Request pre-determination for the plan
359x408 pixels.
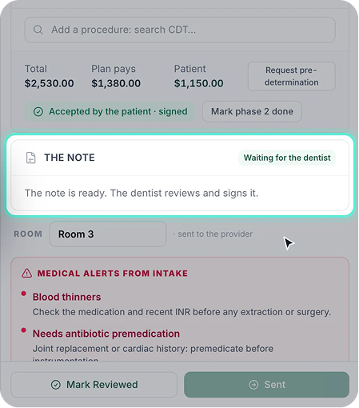click(292, 76)
